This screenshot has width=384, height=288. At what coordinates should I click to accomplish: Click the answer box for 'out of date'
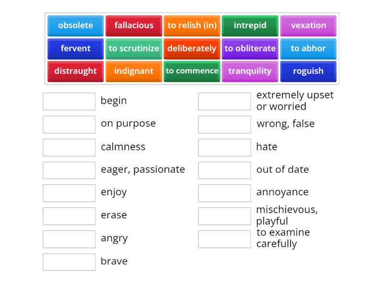225,170
